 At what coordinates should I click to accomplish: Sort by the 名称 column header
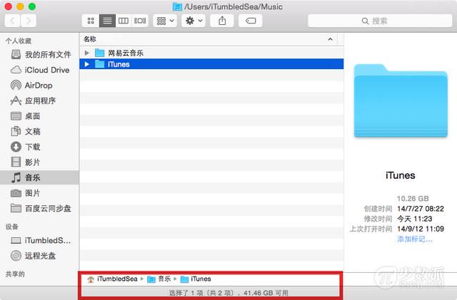point(208,39)
